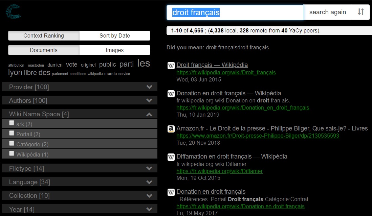Expand the Year [14] facet

tap(80, 209)
